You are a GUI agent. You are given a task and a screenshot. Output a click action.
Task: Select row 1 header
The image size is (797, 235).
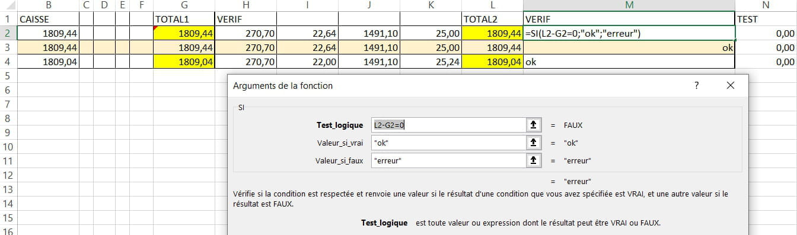click(x=8, y=19)
